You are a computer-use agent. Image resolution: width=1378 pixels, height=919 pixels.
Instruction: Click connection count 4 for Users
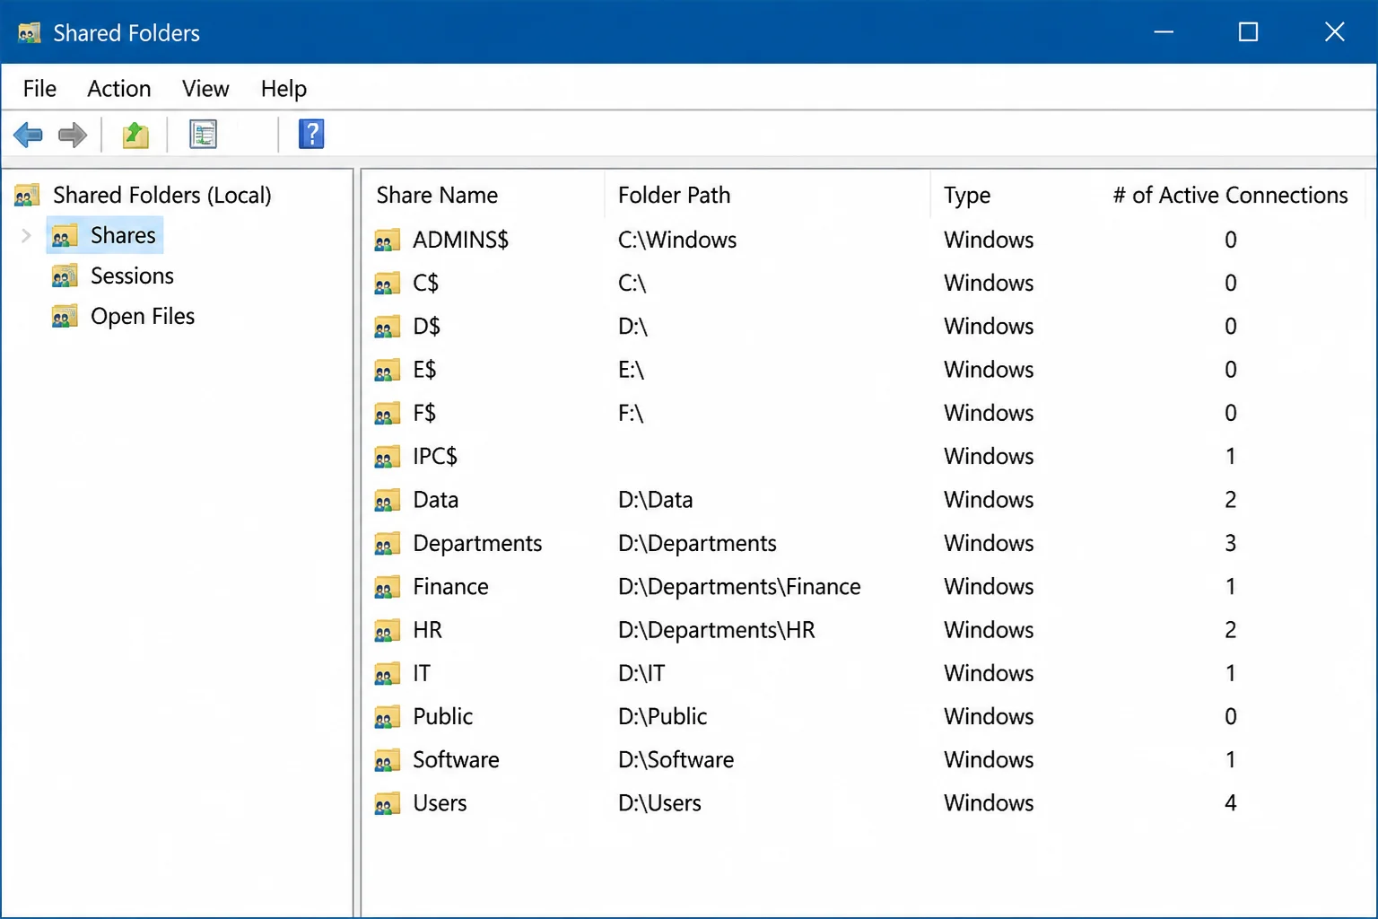[1230, 803]
